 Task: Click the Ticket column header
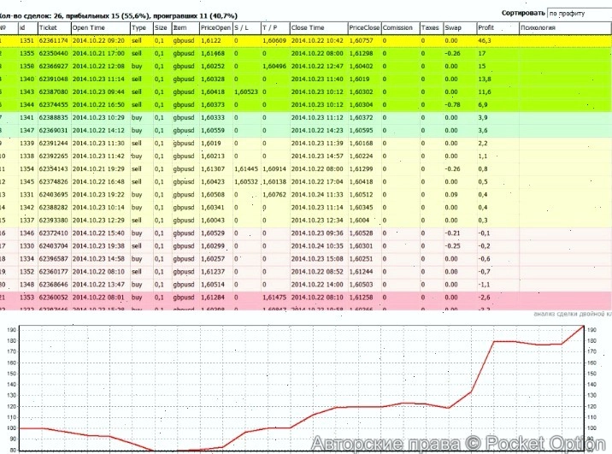[x=48, y=27]
